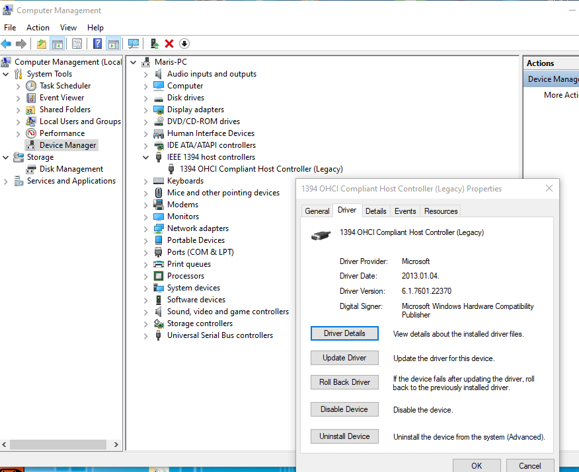The height and width of the screenshot is (472, 579).
Task: Click OK in the Properties dialog
Action: coord(477,465)
